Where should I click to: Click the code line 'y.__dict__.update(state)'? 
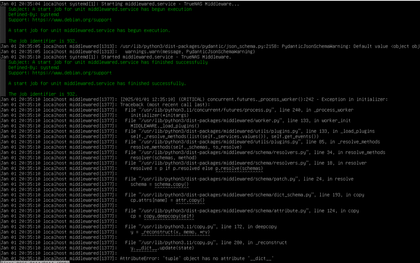[x=162, y=248]
